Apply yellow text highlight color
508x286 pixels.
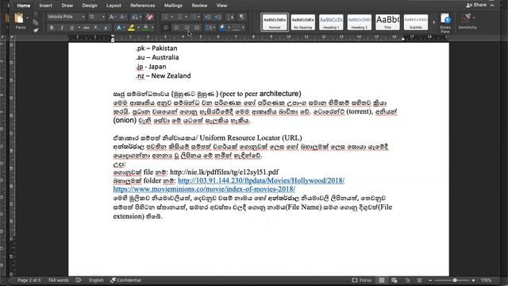pos(131,28)
